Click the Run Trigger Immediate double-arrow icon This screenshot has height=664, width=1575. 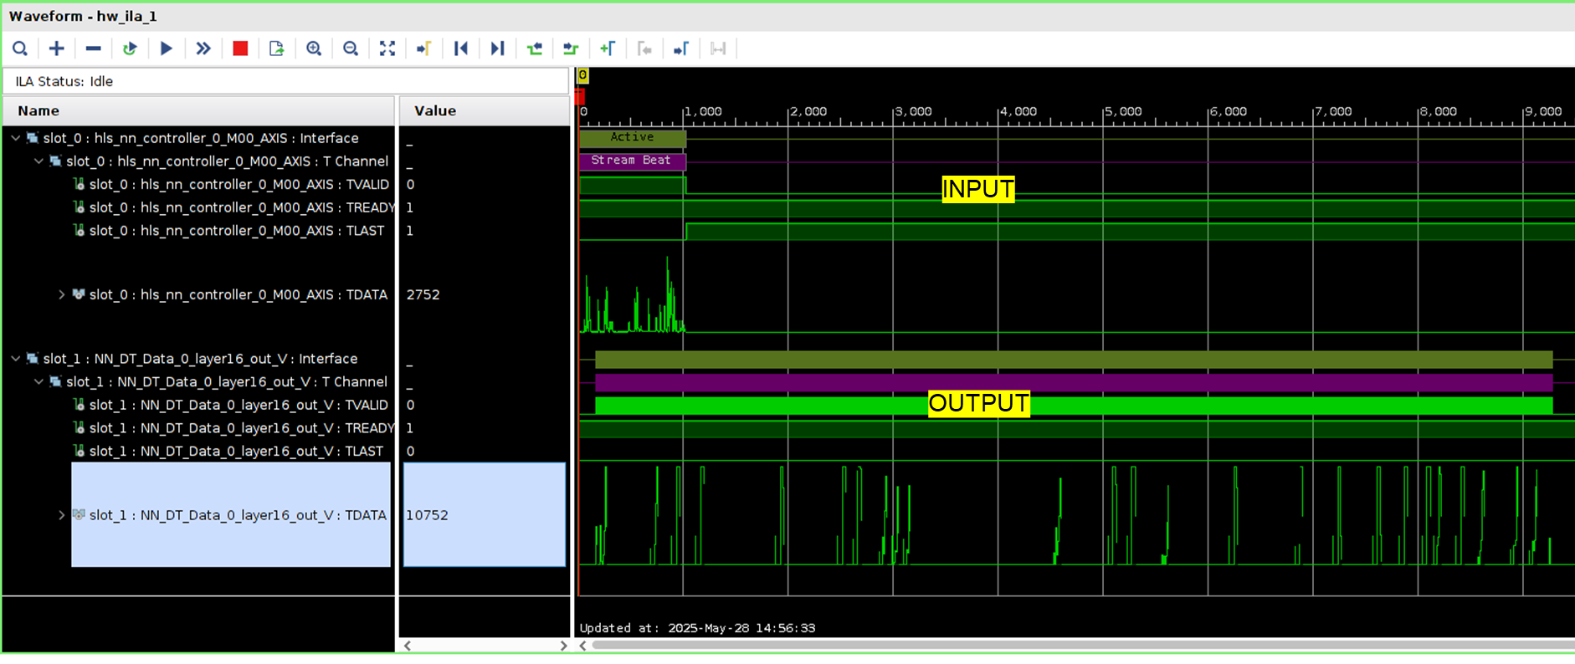203,49
